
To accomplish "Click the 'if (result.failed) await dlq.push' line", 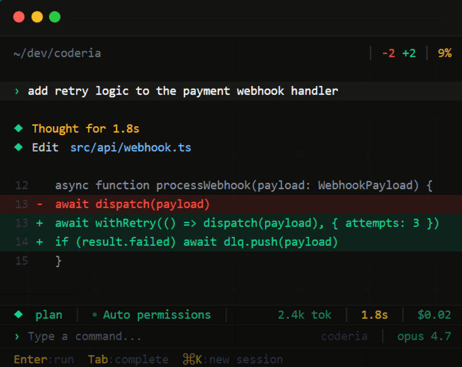I will tap(196, 242).
